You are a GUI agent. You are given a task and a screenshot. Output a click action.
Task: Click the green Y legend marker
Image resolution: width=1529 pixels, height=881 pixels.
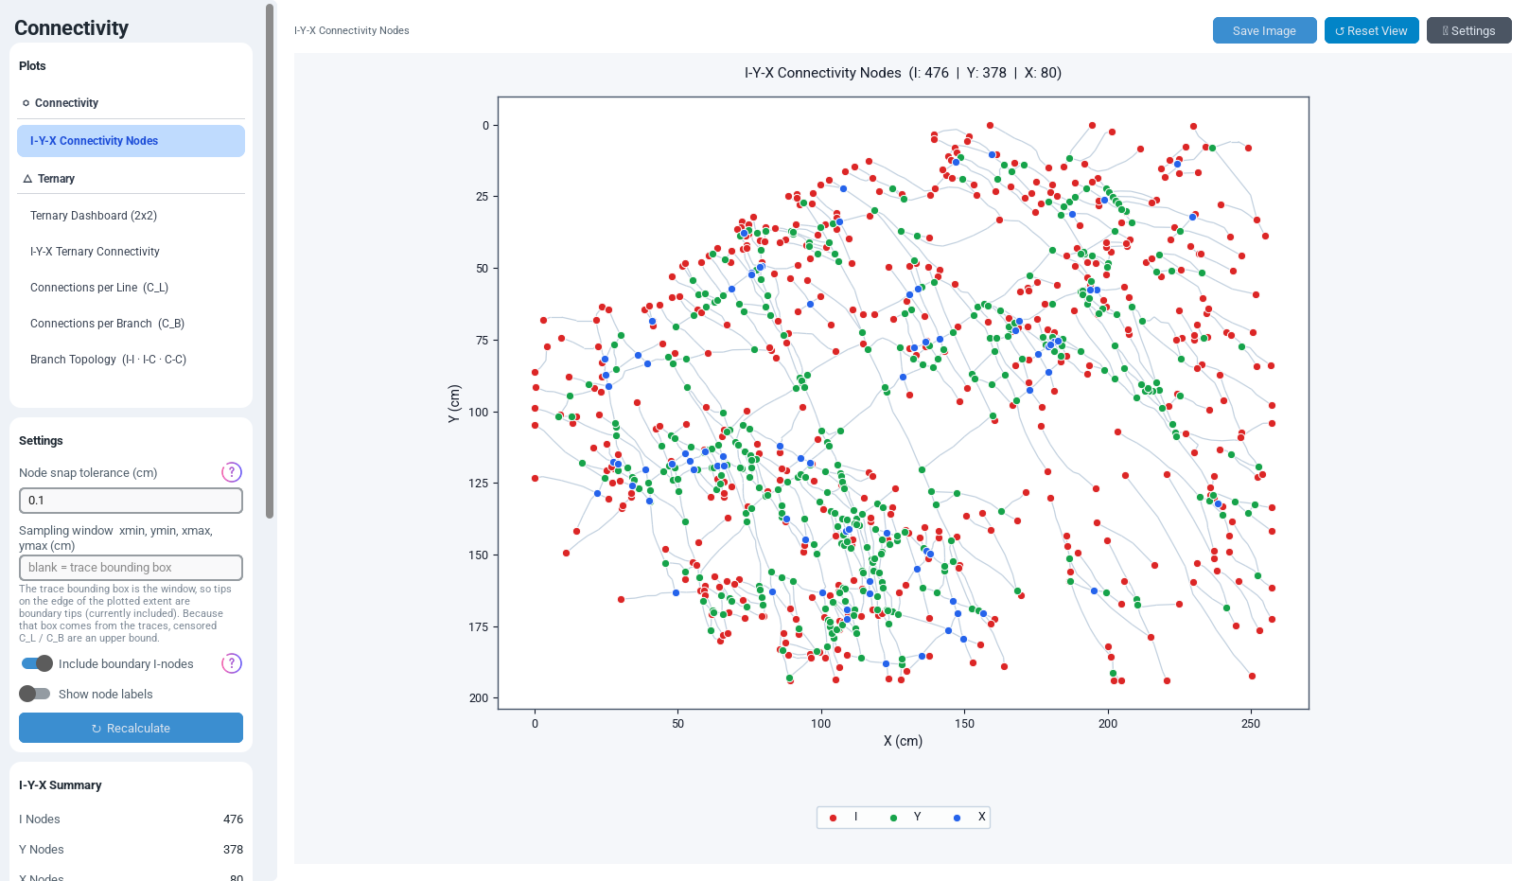pyautogui.click(x=893, y=818)
